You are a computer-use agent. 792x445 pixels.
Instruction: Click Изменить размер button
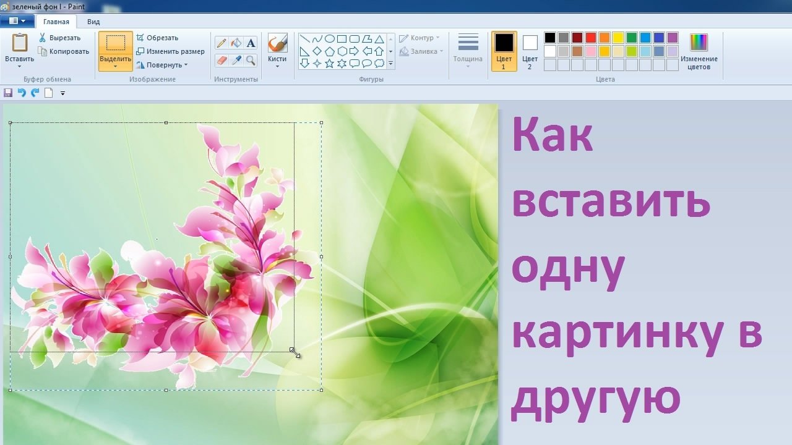[170, 51]
